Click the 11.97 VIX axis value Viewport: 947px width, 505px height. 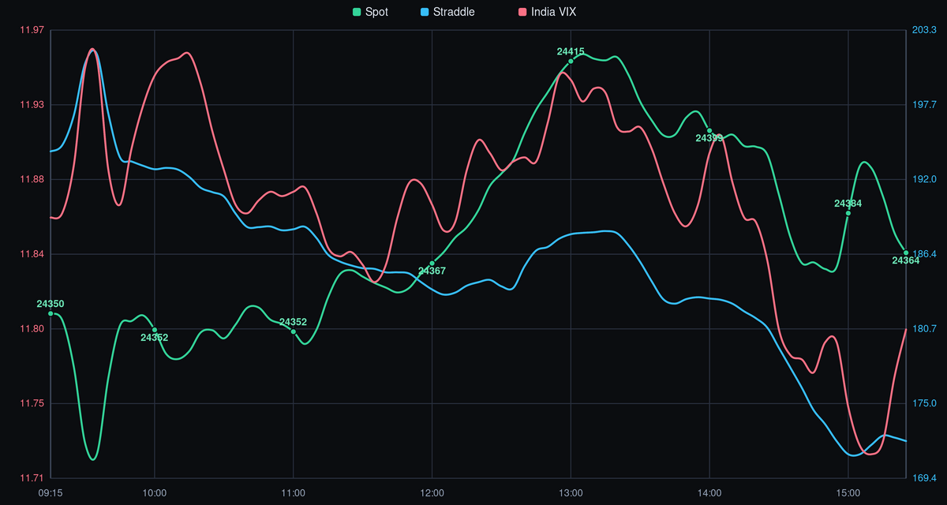[32, 30]
